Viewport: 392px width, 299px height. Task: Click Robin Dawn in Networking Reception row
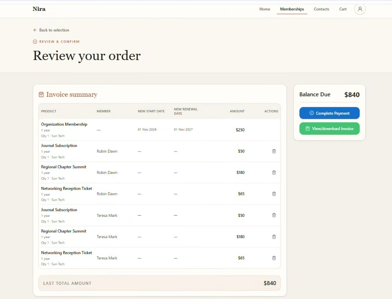point(107,194)
